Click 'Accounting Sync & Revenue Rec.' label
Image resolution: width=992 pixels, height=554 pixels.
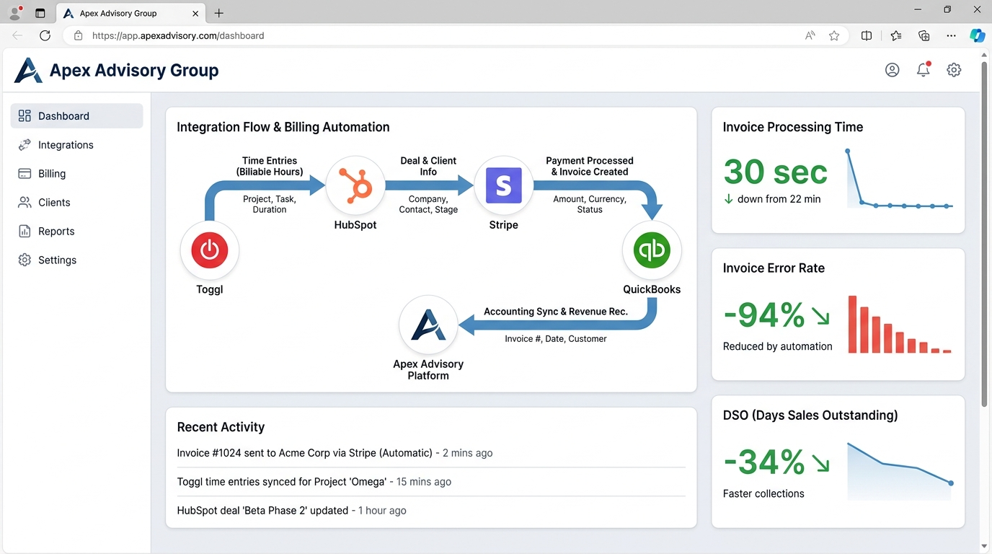[556, 312]
